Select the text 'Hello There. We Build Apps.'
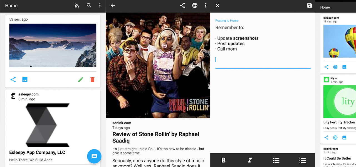The image size is (356, 167). click(31, 160)
